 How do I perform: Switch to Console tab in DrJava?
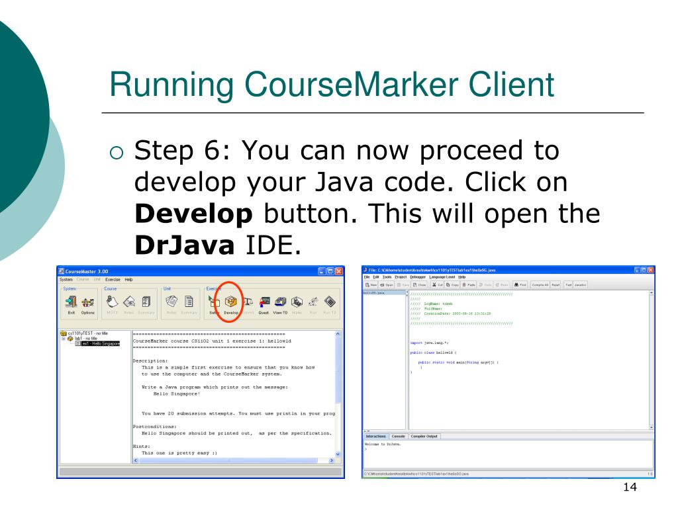(398, 437)
